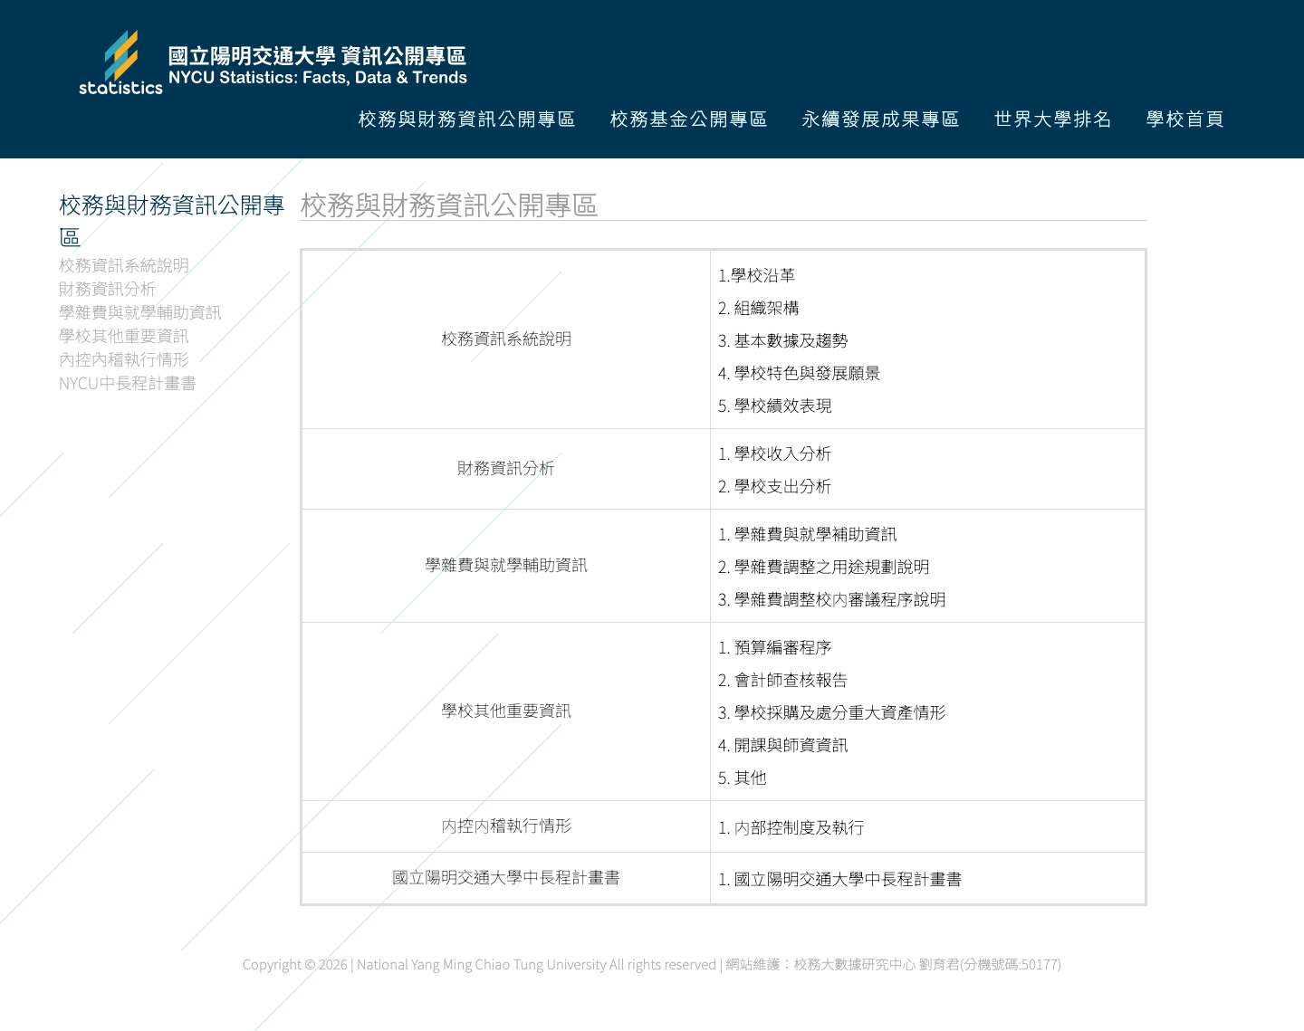
Task: Open 學校首頁 from the navigation bar
Action: point(1185,119)
